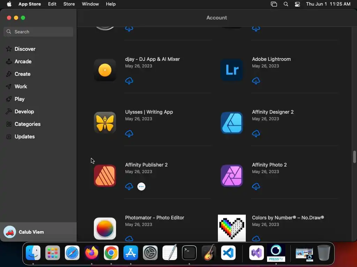357x267 pixels.
Task: Open the Affinity Publisher 2 app icon
Action: 105,176
